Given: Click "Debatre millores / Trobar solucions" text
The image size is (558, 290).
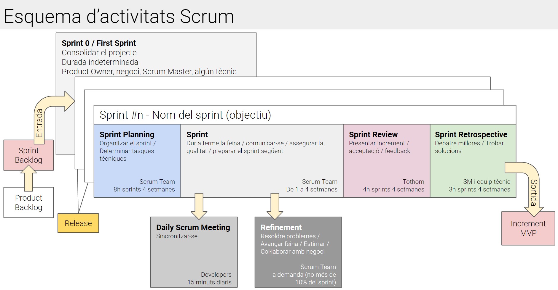Looking at the screenshot, I should 469,147.
